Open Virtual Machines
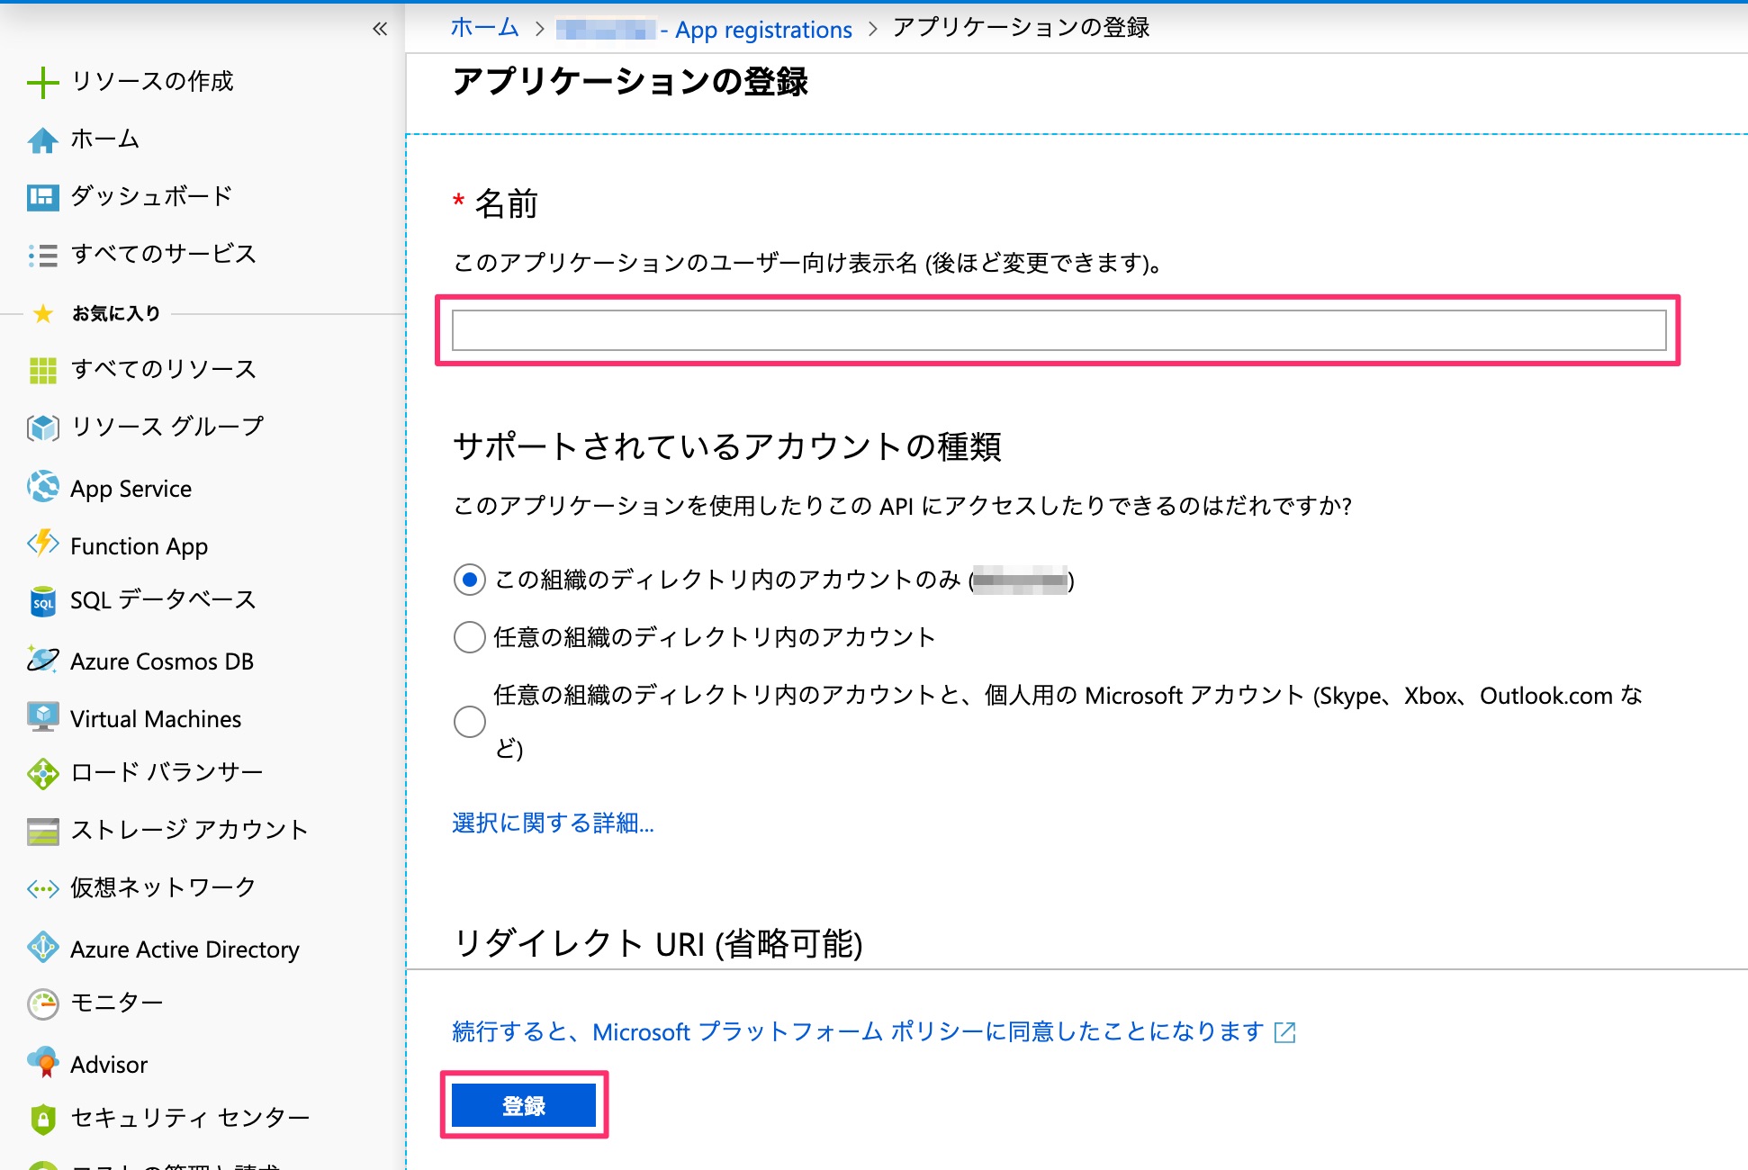The image size is (1748, 1170). point(155,718)
